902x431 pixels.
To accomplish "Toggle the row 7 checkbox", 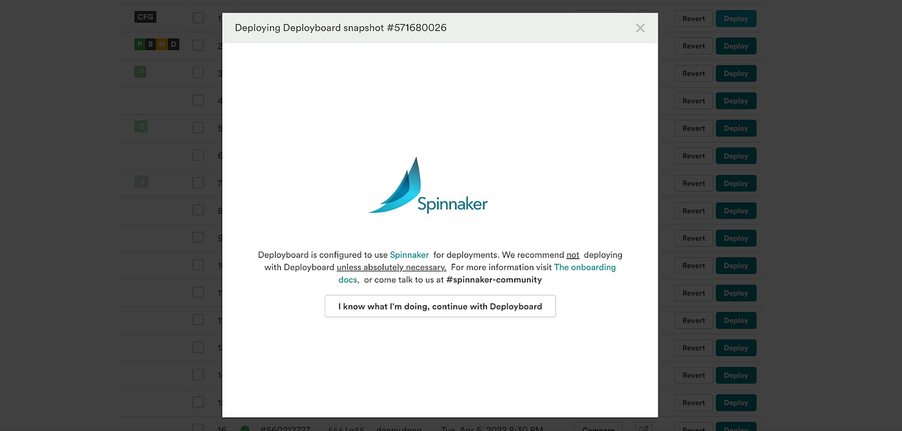I will tap(198, 183).
